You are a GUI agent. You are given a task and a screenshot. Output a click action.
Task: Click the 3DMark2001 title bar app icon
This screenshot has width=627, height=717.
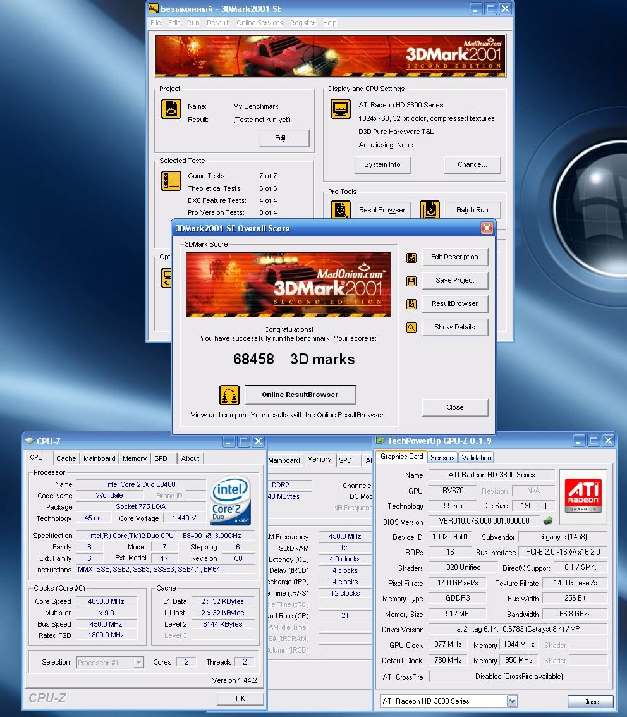pos(154,9)
